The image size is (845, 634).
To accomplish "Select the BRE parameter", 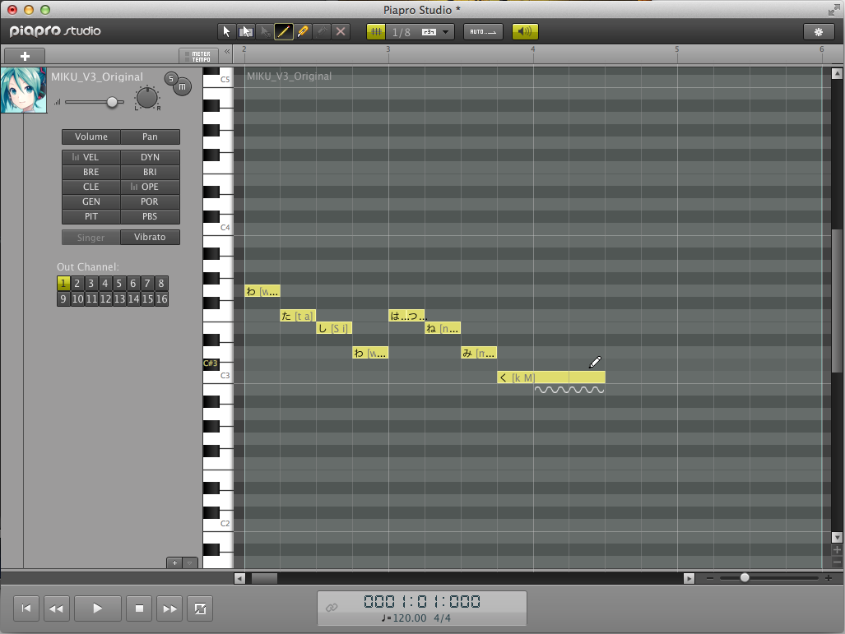I will pos(91,172).
